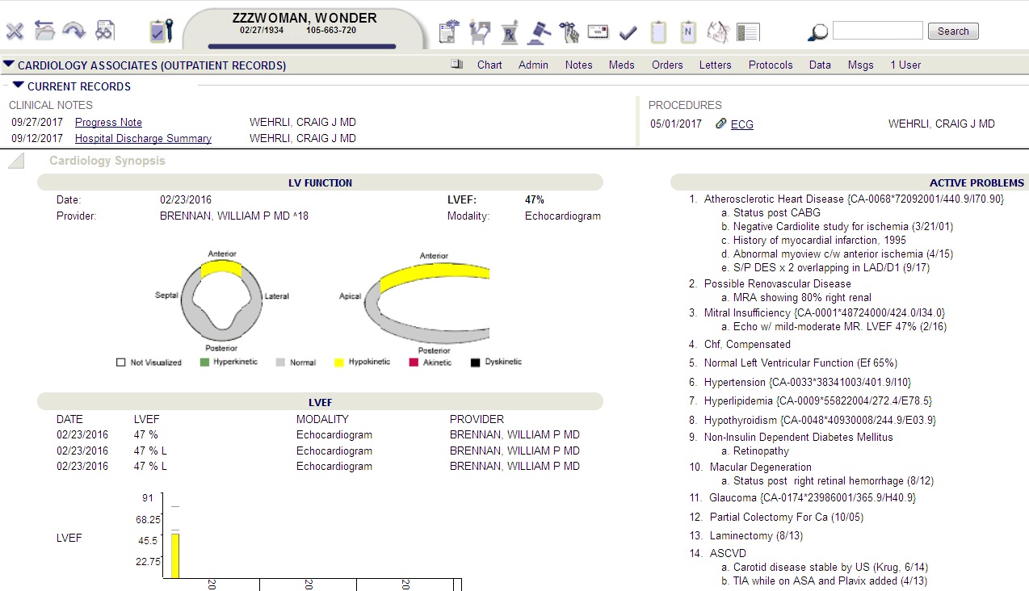Click the Hypertension problem entry
This screenshot has width=1029, height=591.
(x=808, y=382)
